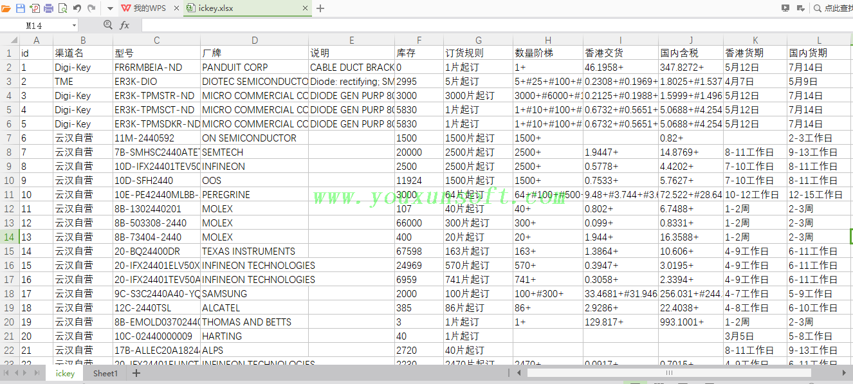Image resolution: width=853 pixels, height=384 pixels.
Task: Expand the quick access toolbar dropdown arrow
Action: [x=109, y=8]
